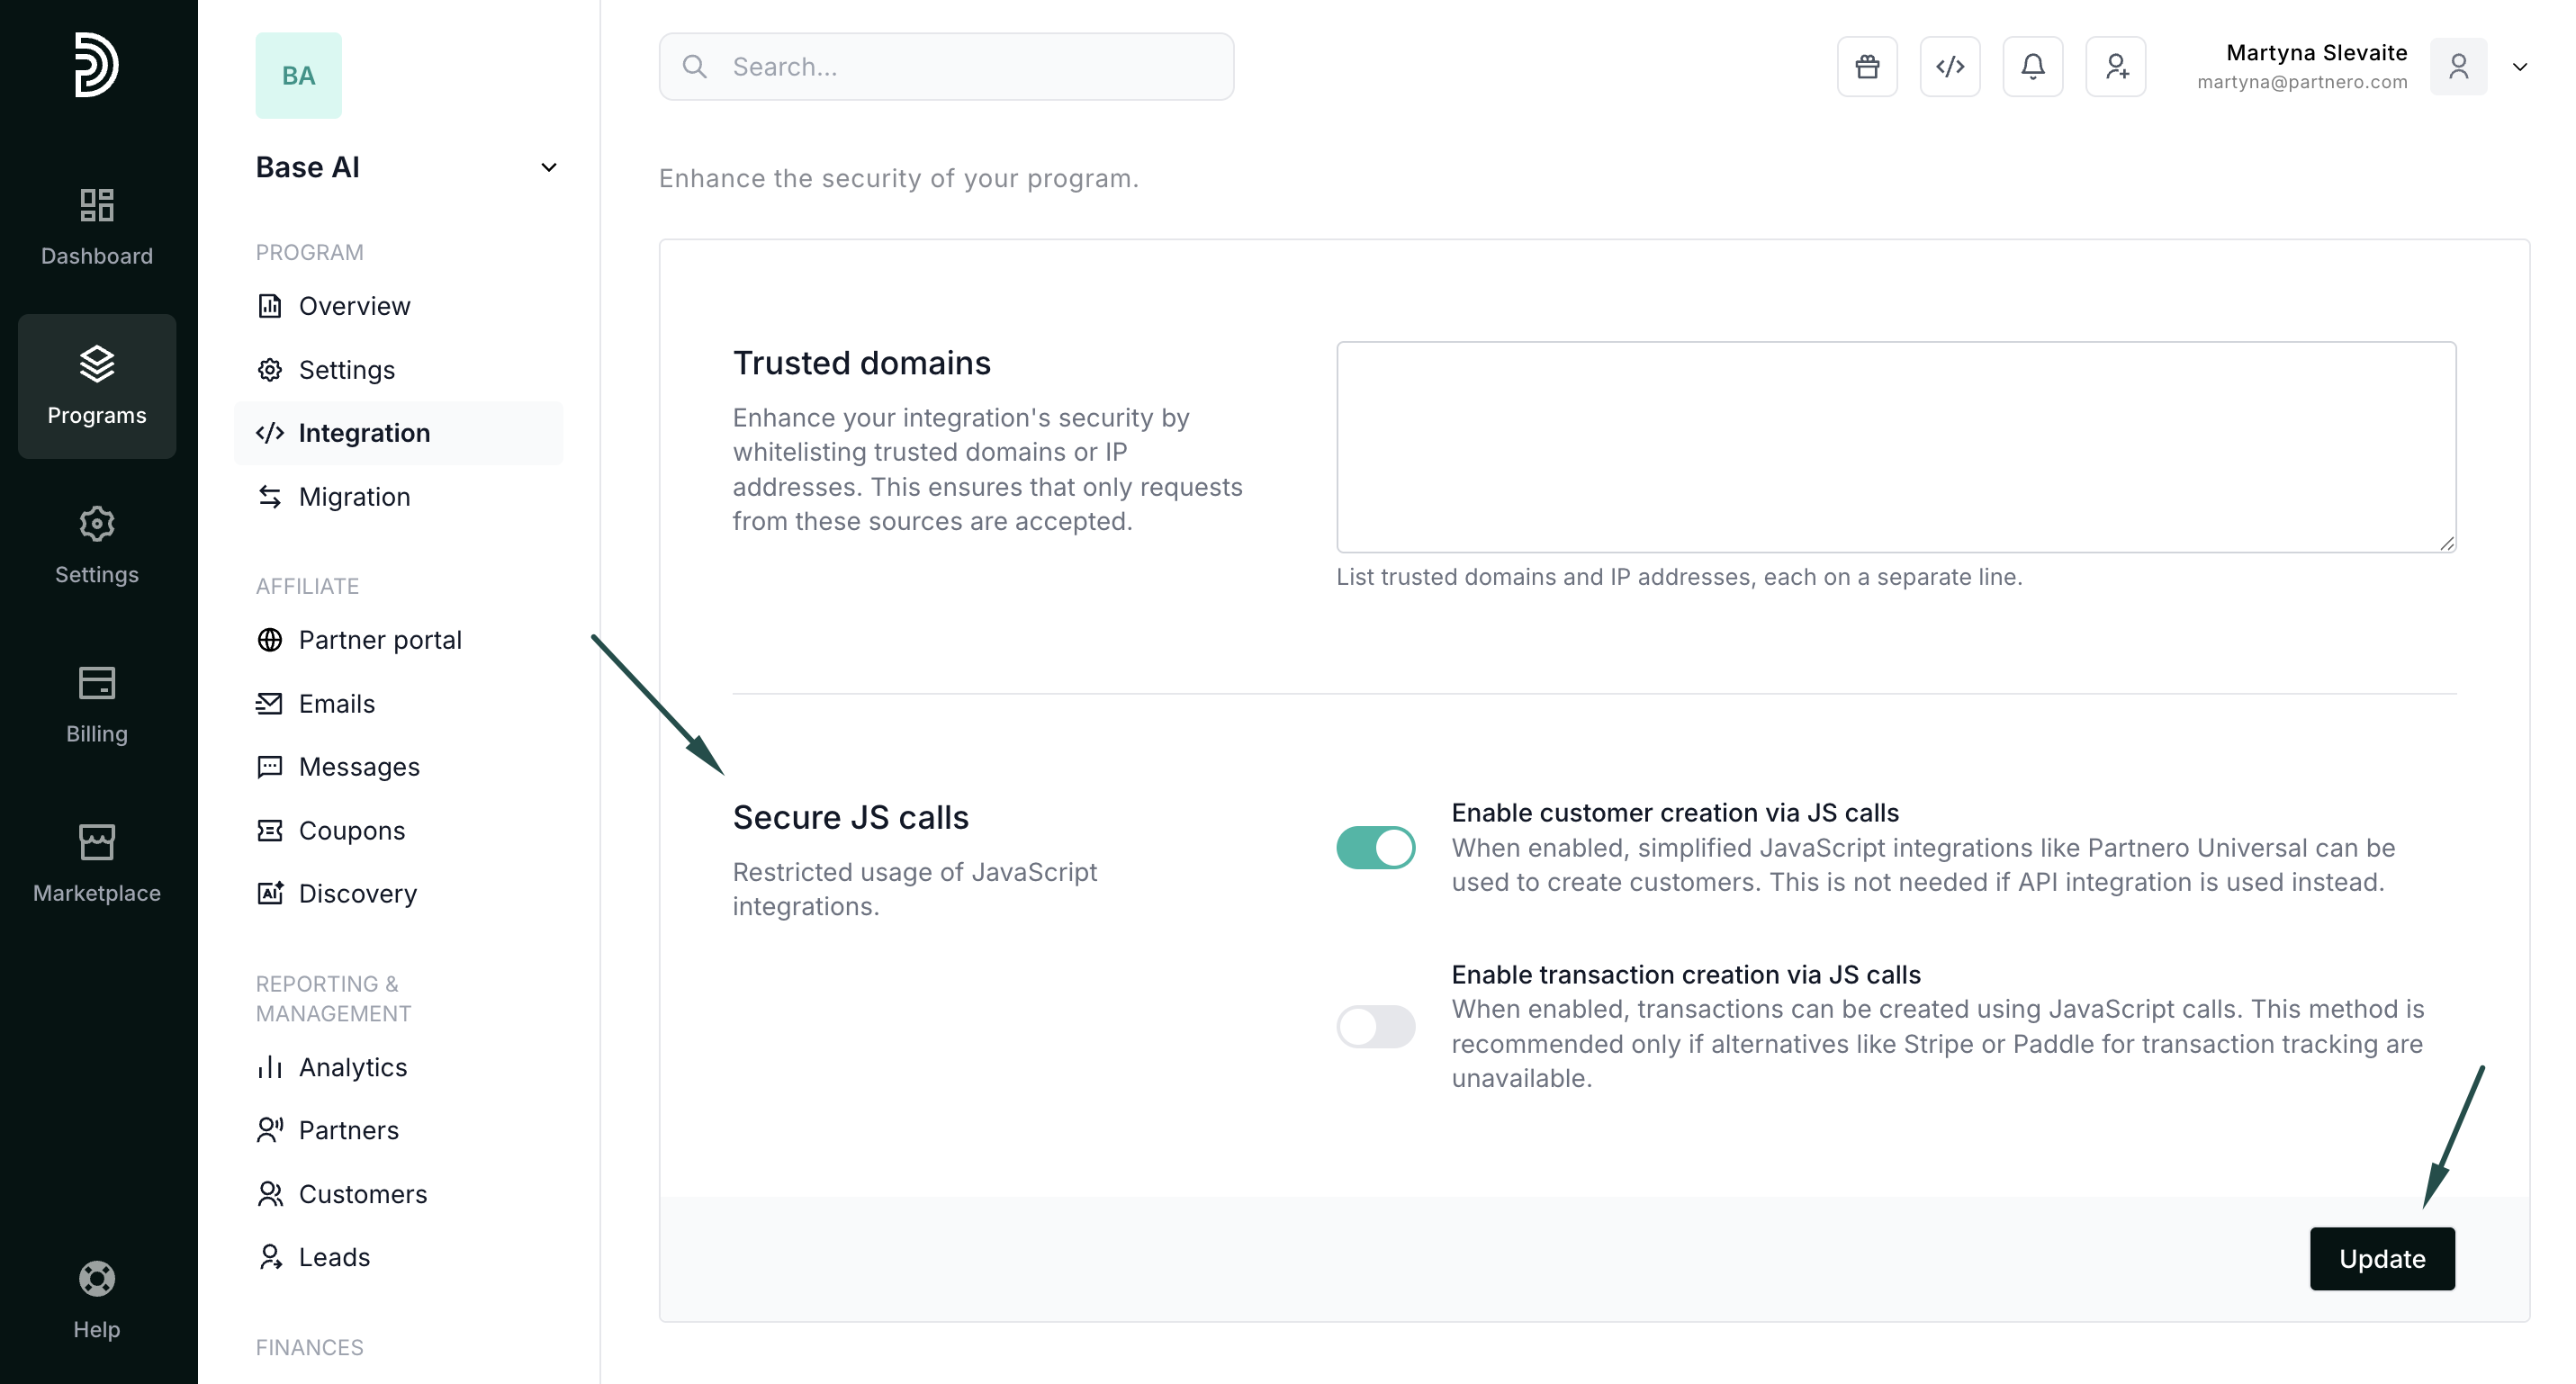The image size is (2576, 1384).
Task: Click the Update button
Action: pyautogui.click(x=2381, y=1258)
